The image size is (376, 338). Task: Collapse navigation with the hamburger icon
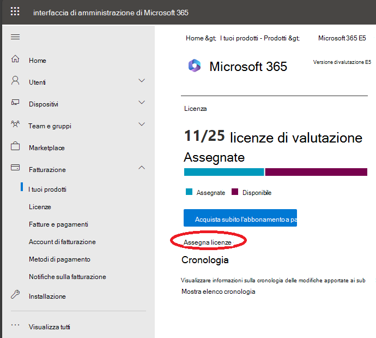[15, 37]
